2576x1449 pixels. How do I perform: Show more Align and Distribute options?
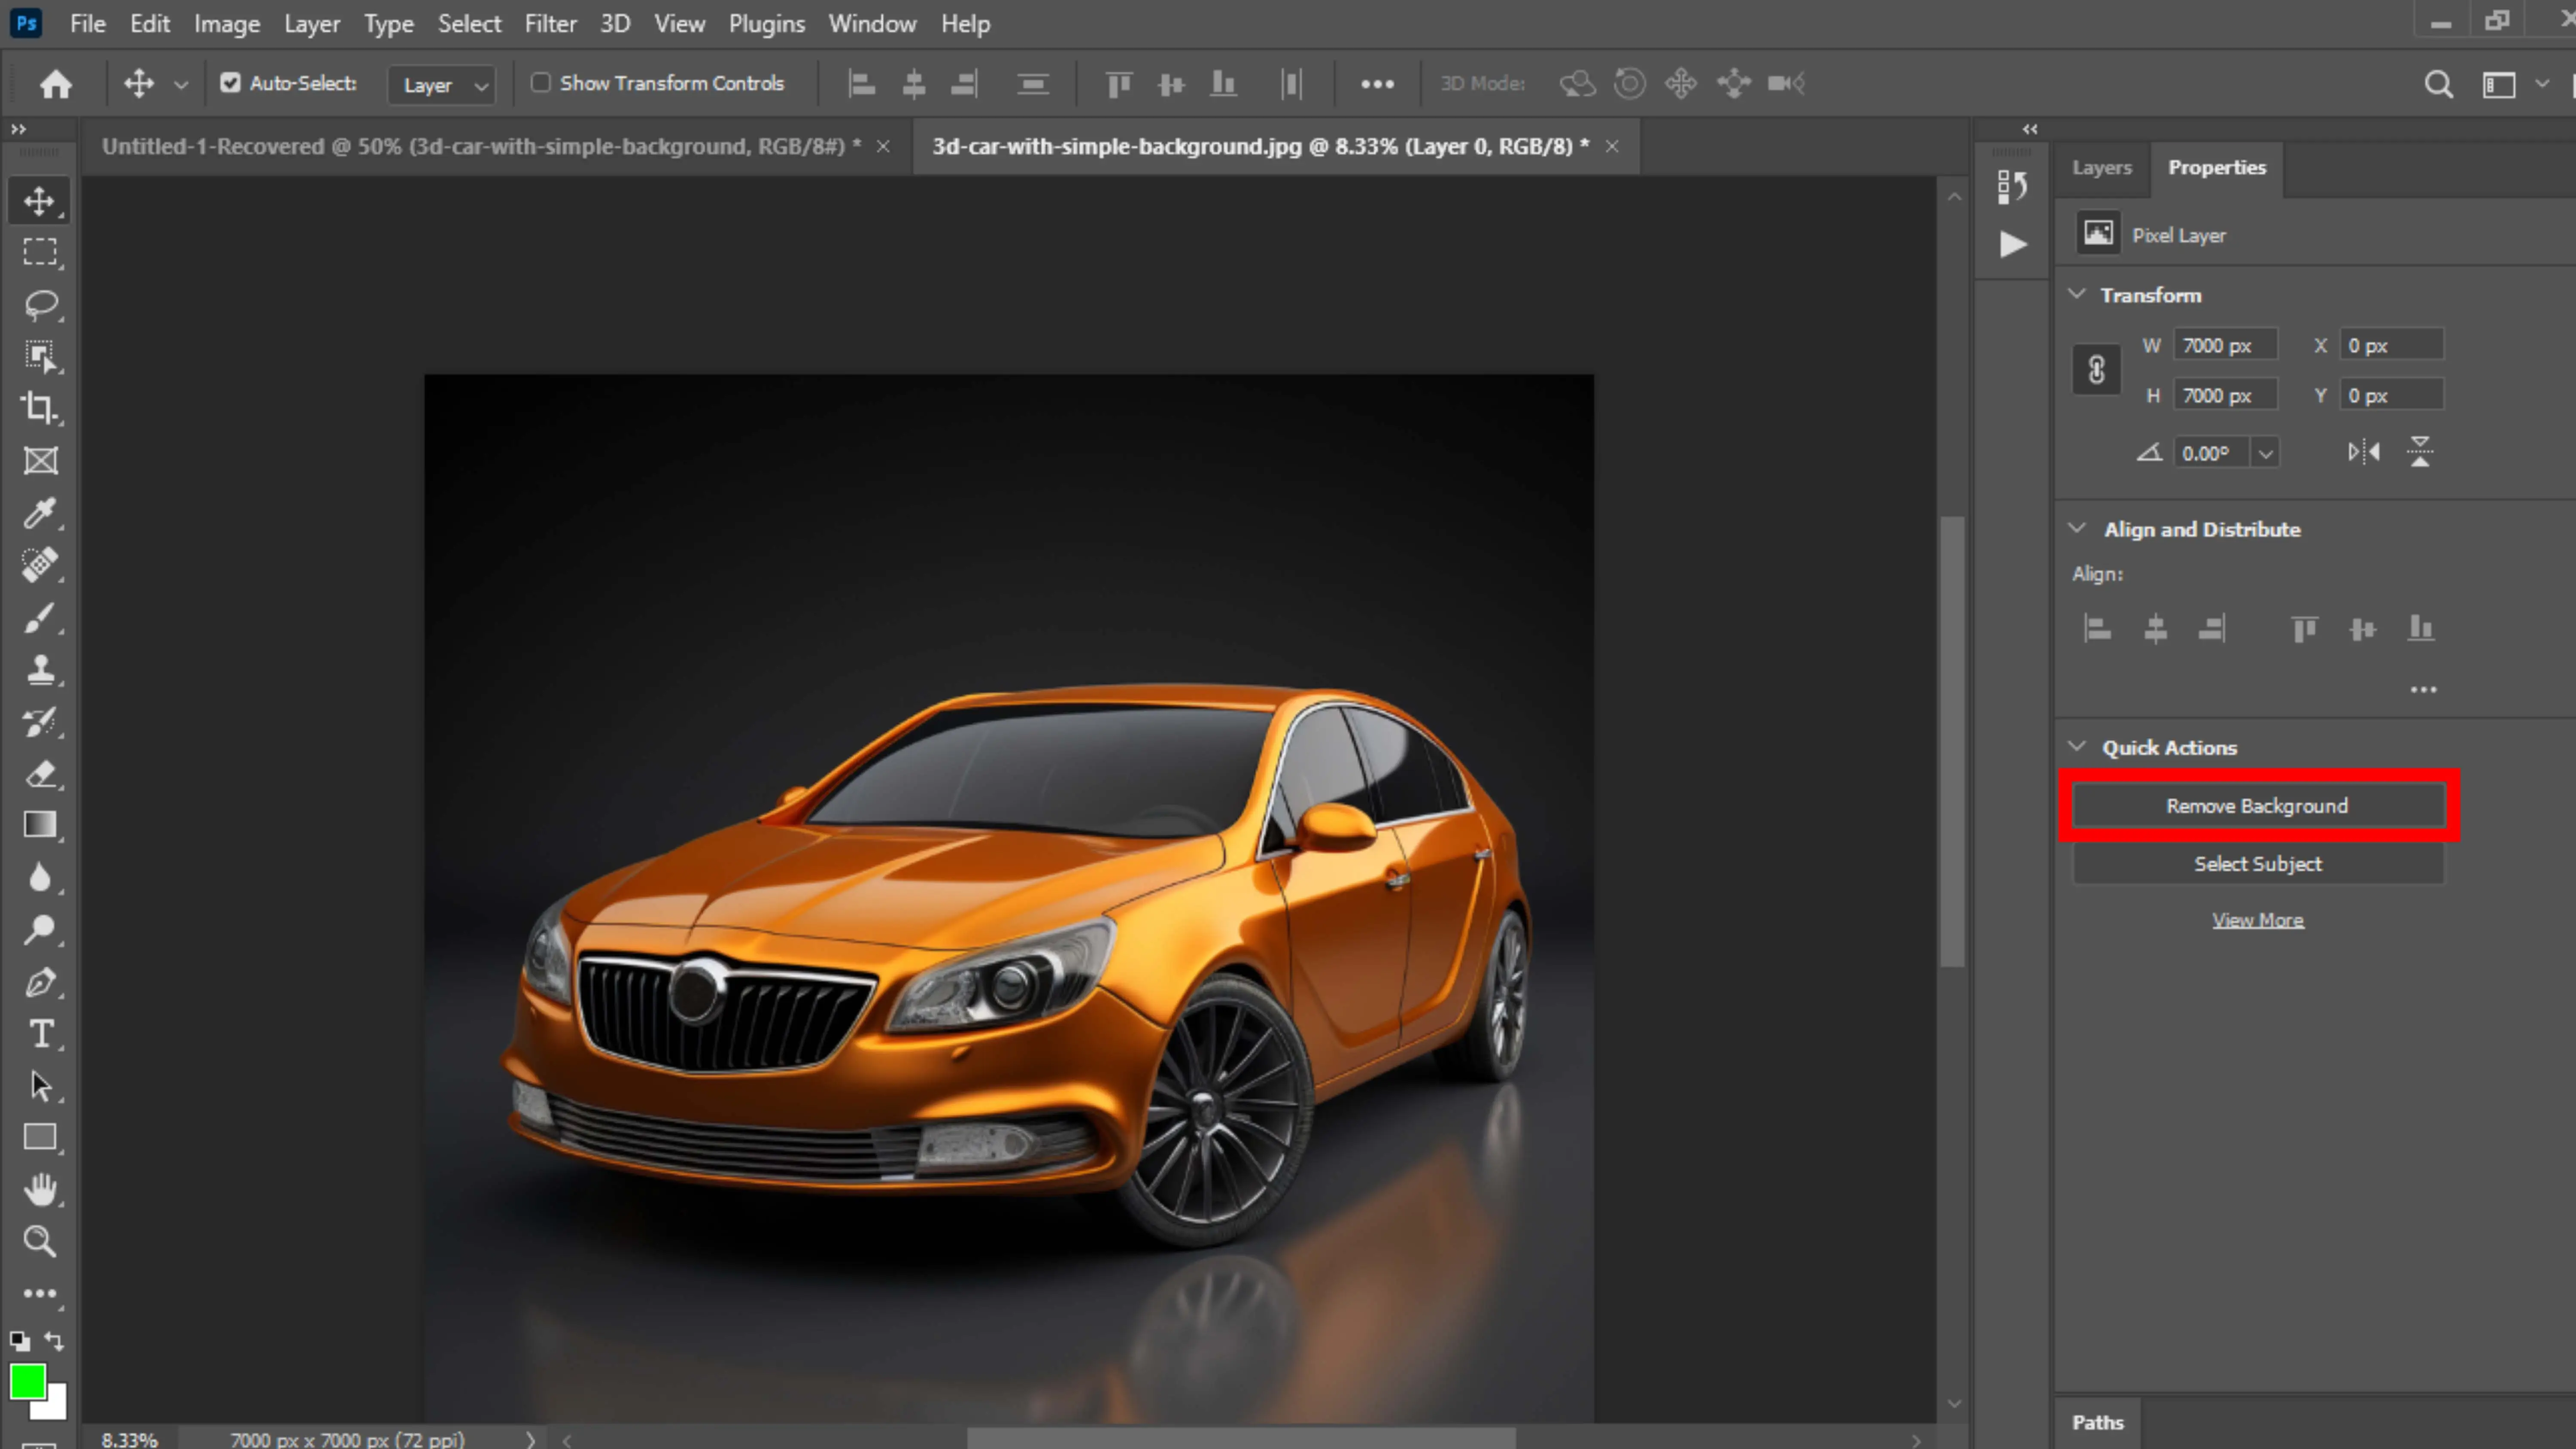click(x=2423, y=690)
